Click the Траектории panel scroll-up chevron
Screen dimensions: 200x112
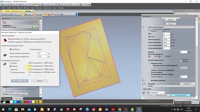tap(41, 22)
